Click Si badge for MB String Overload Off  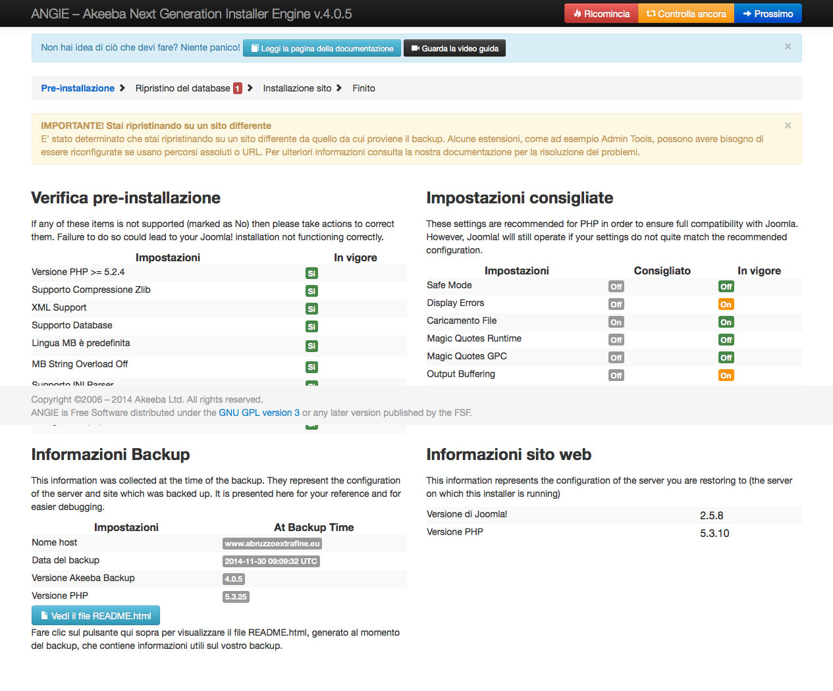point(311,367)
